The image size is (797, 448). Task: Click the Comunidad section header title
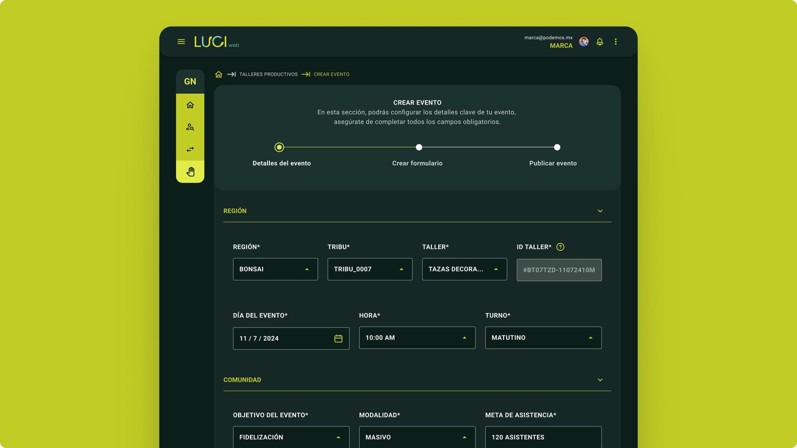242,380
